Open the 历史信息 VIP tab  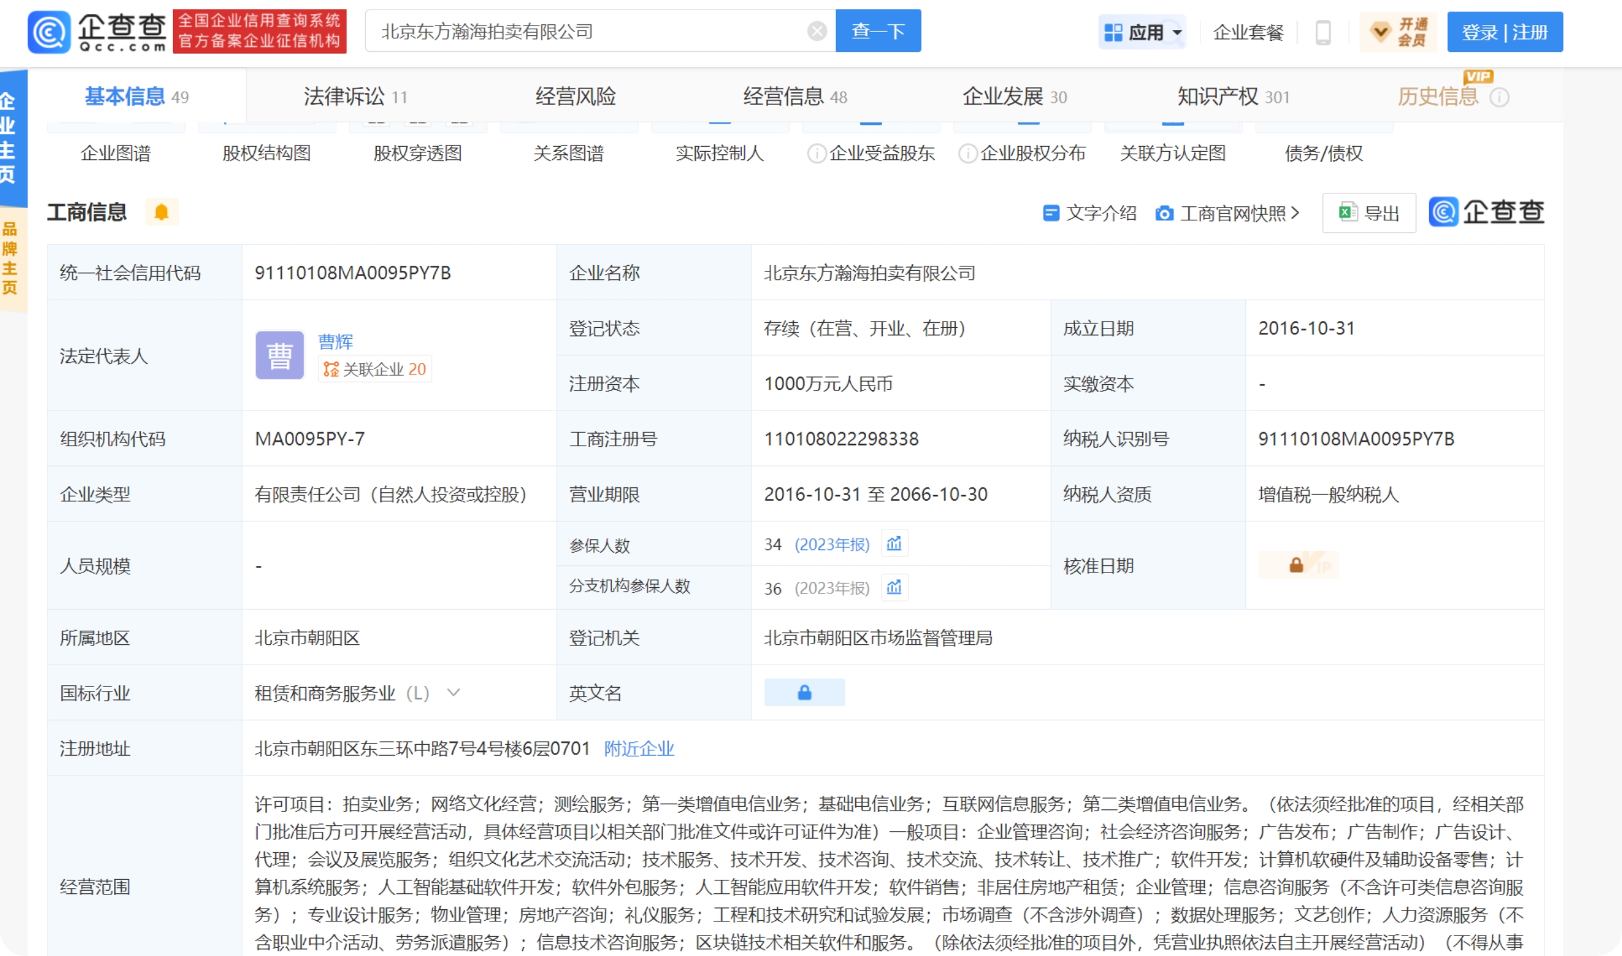[1438, 97]
